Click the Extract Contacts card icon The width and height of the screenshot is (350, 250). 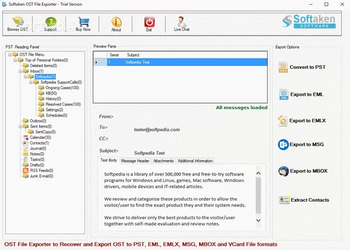click(285, 200)
